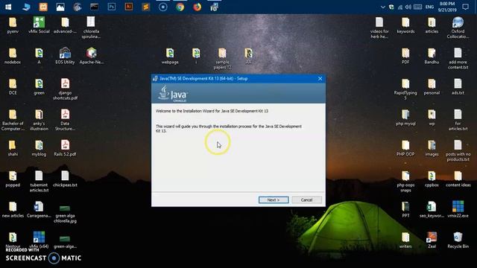Select the DCE folder icon
Screen dimensions: 477x268
tap(13, 86)
